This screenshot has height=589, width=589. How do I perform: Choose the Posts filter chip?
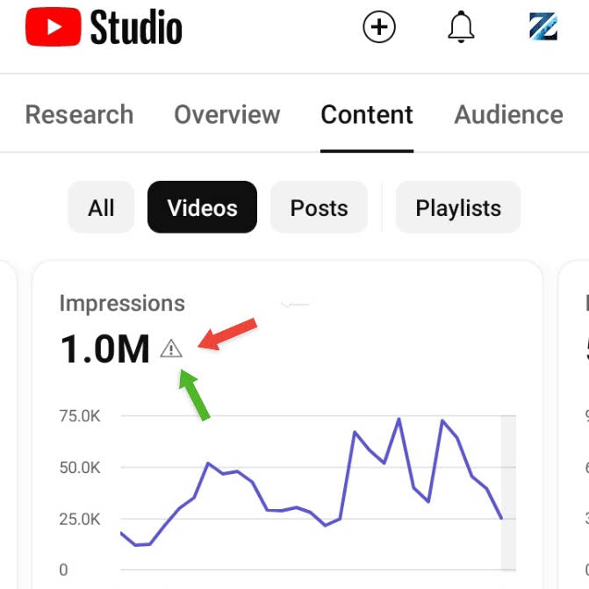click(319, 207)
